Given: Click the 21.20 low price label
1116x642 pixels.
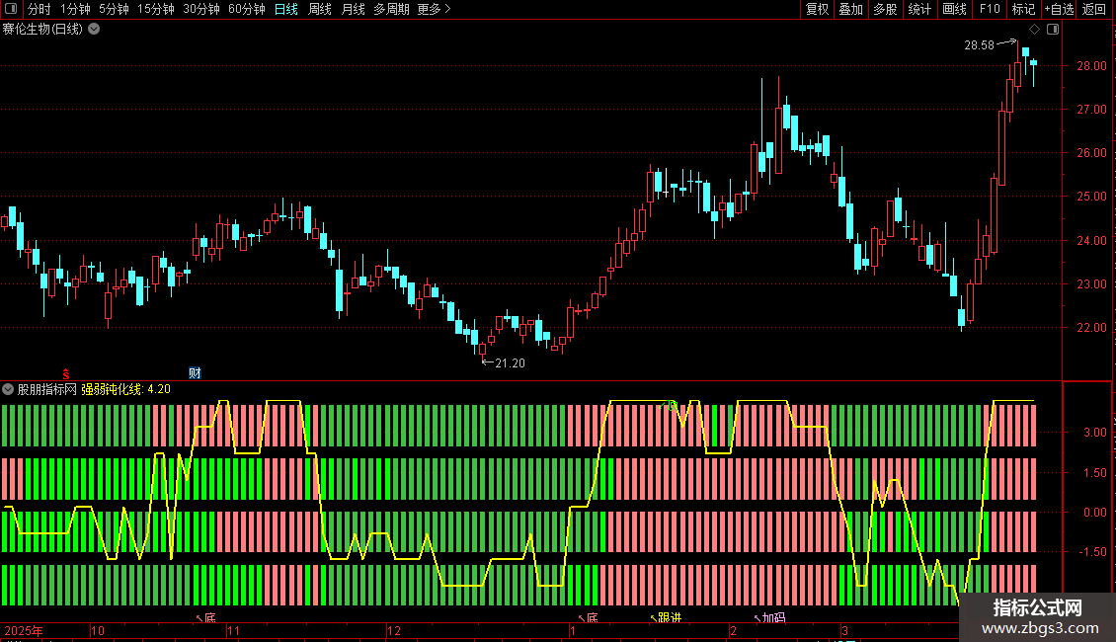Looking at the screenshot, I should click(x=510, y=363).
